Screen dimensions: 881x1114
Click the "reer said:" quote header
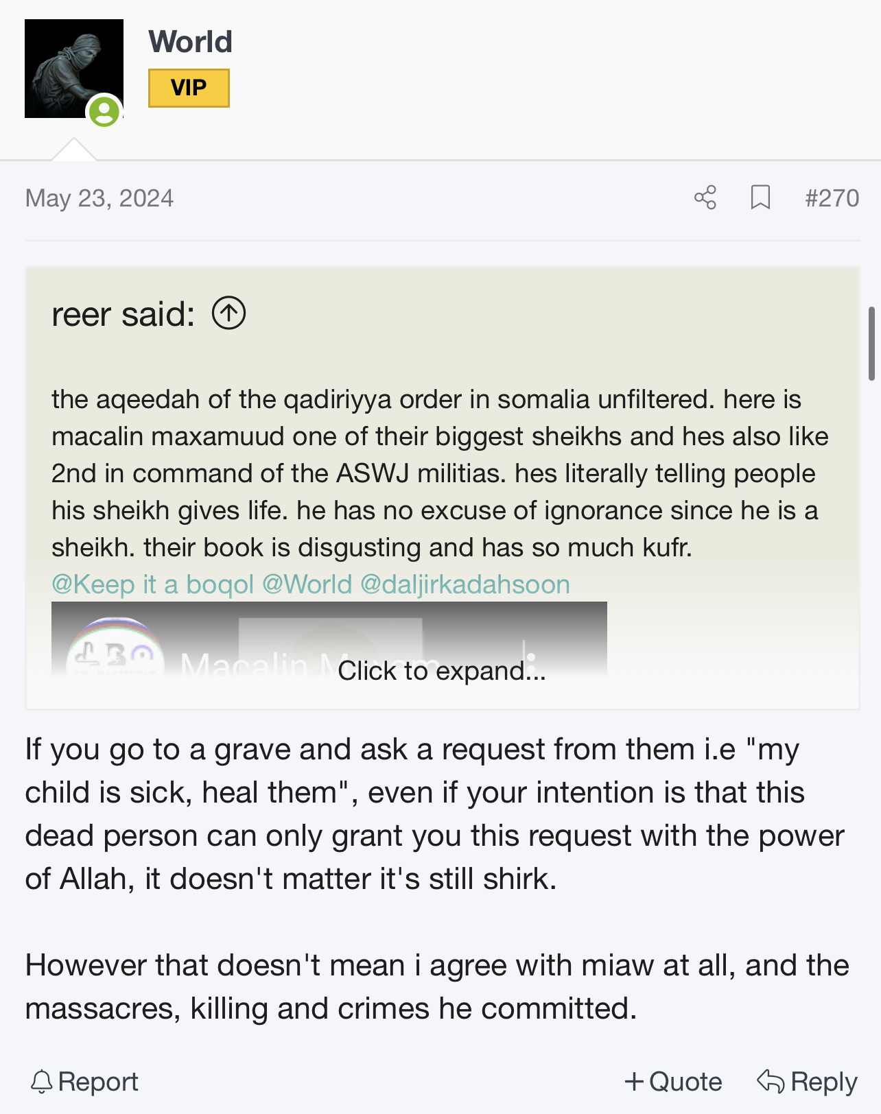[124, 315]
